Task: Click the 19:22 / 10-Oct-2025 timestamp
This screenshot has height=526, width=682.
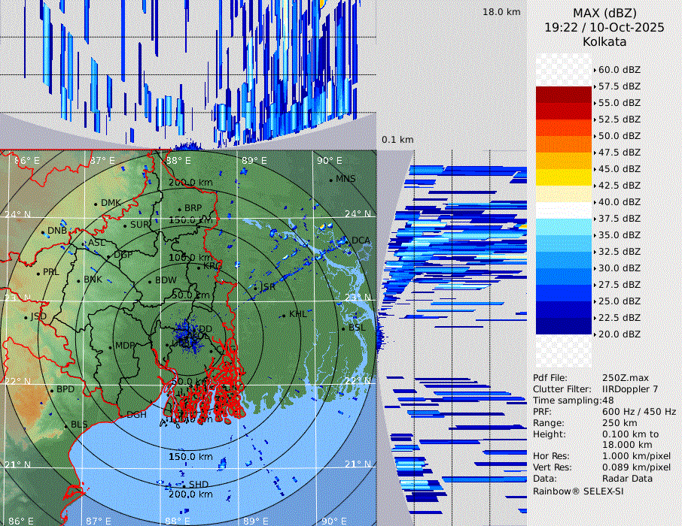Action: click(x=604, y=28)
